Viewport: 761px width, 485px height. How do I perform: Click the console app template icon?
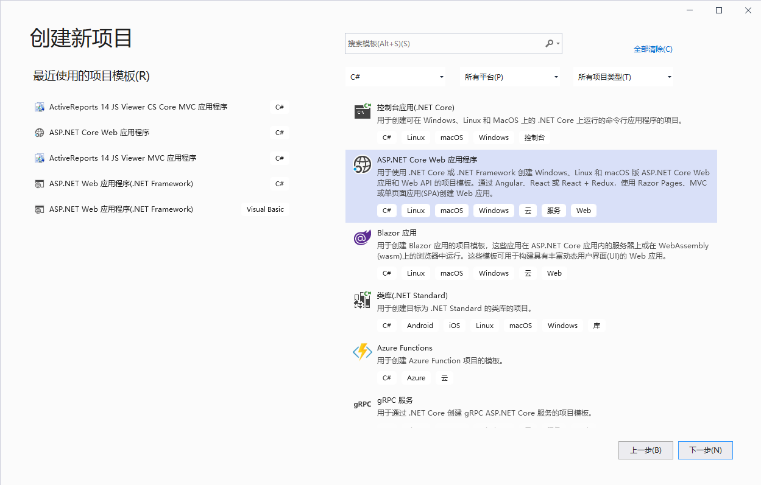pos(363,110)
